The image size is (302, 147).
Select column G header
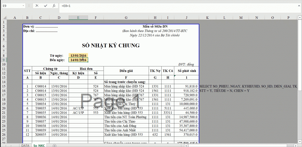point(126,18)
